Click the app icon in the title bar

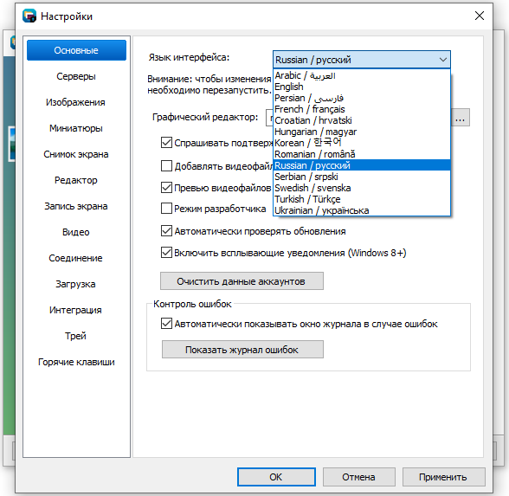29,16
